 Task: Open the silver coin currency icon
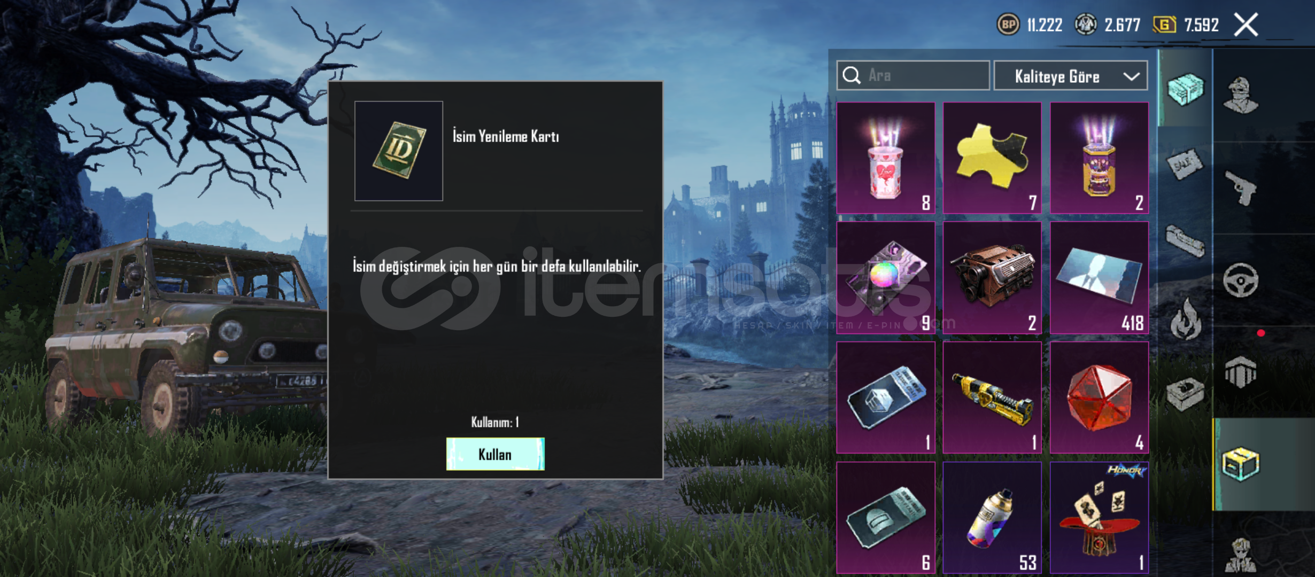click(x=1086, y=25)
